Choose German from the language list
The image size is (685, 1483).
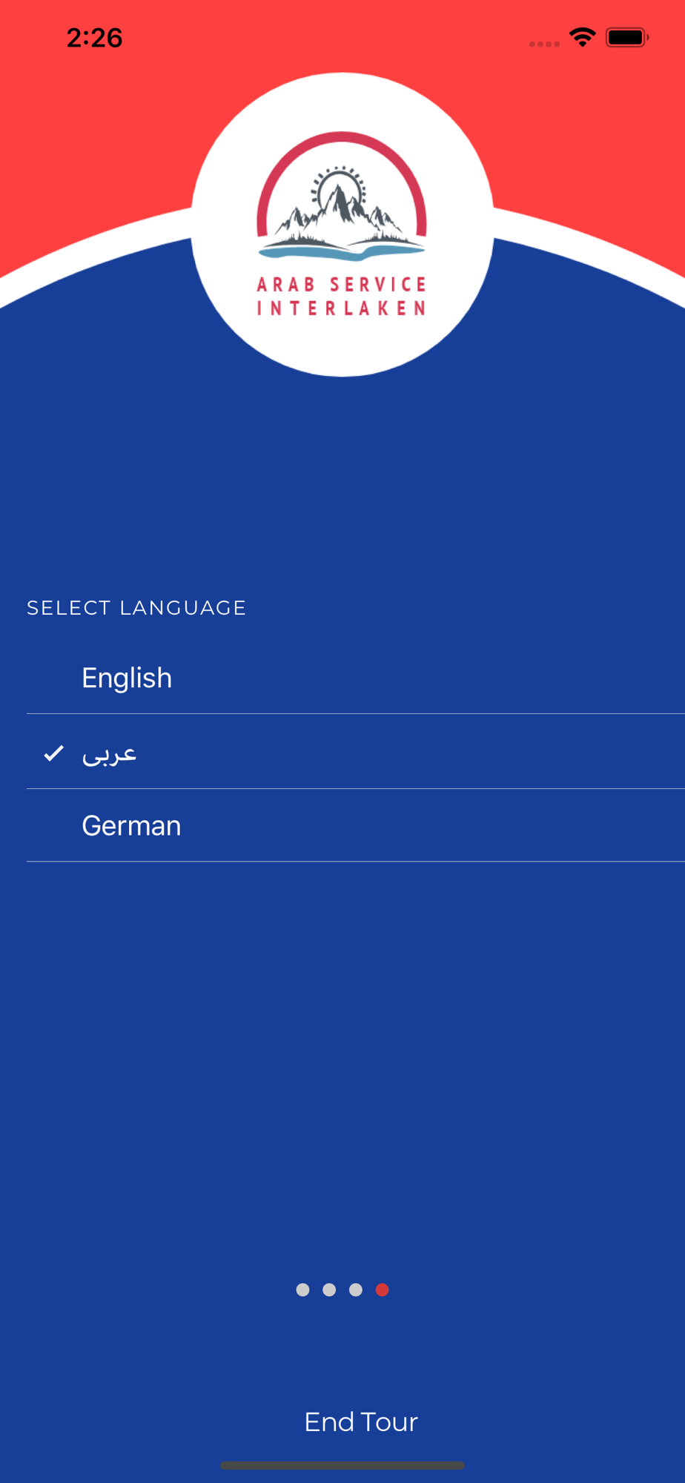(x=131, y=825)
